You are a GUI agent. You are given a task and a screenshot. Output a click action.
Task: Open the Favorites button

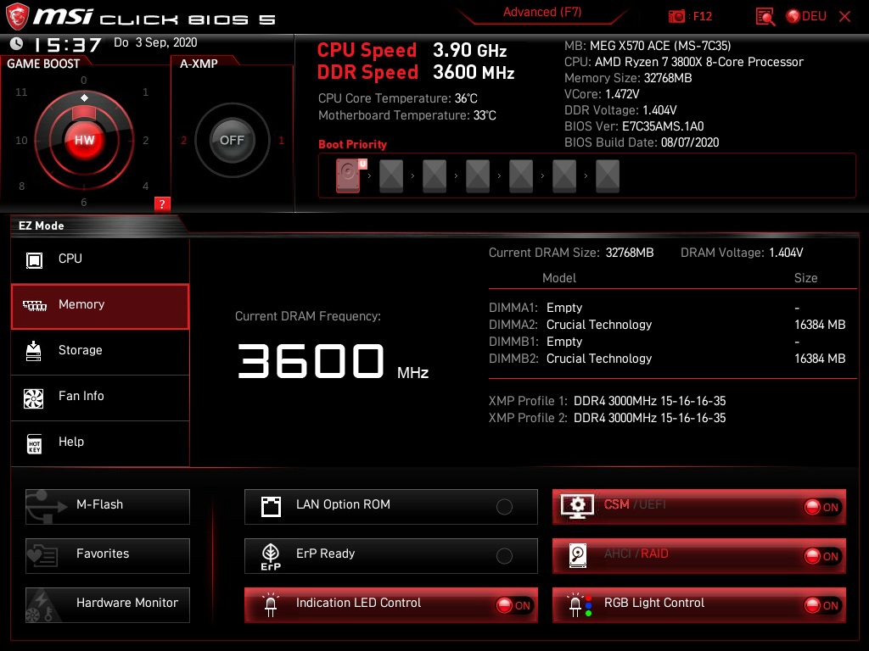[x=108, y=556]
